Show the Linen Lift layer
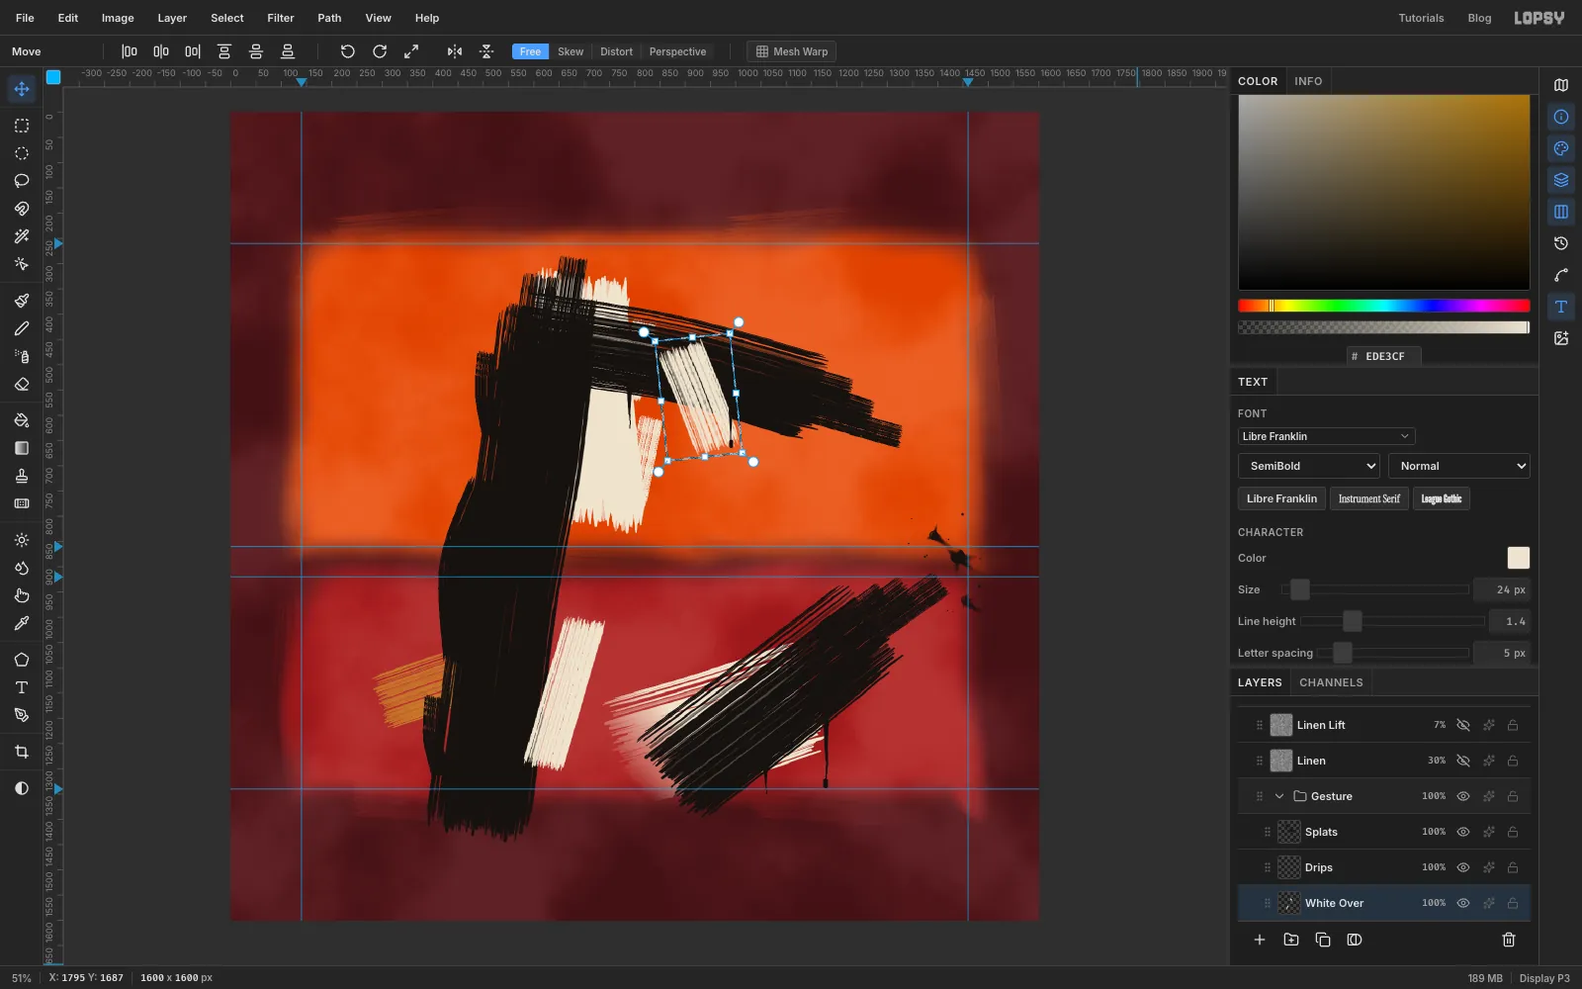Image resolution: width=1582 pixels, height=989 pixels. click(x=1463, y=725)
